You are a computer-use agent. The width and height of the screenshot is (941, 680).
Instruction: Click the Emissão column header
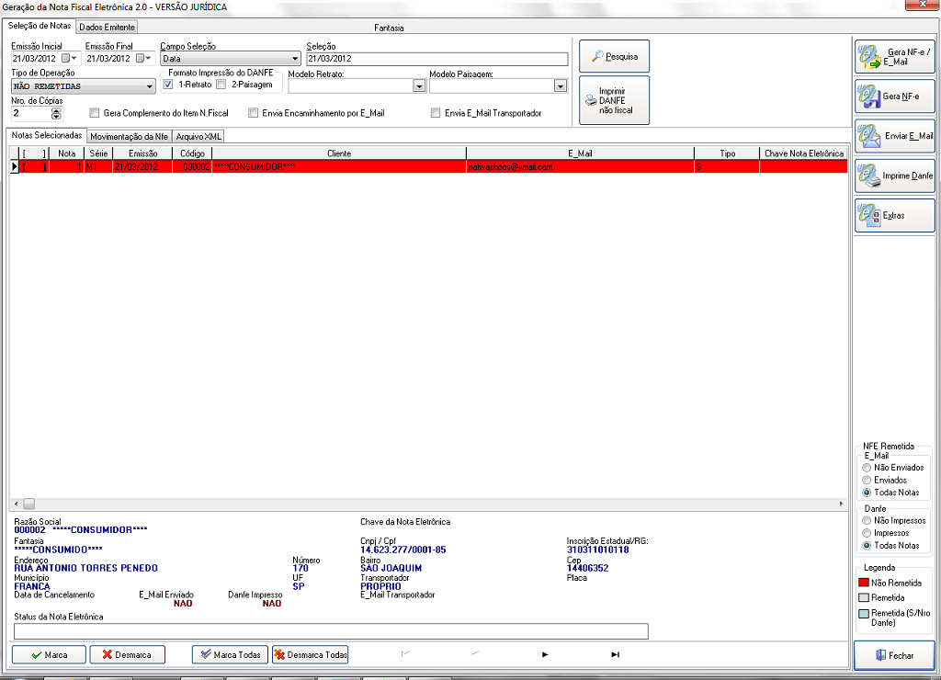click(x=142, y=153)
